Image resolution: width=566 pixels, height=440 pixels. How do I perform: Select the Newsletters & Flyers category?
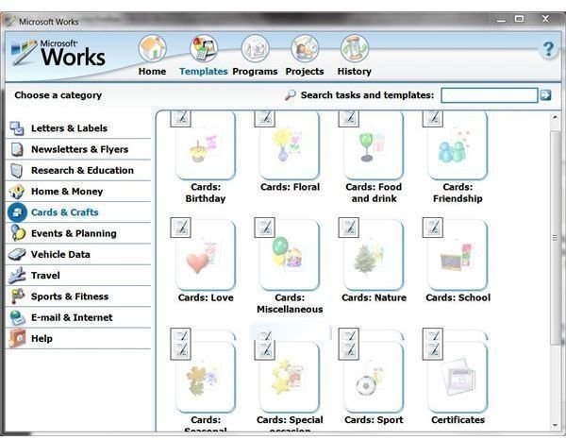point(80,149)
